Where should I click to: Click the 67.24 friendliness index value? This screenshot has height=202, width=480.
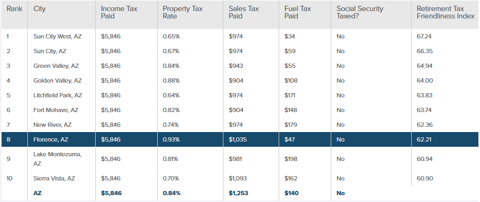click(x=424, y=36)
